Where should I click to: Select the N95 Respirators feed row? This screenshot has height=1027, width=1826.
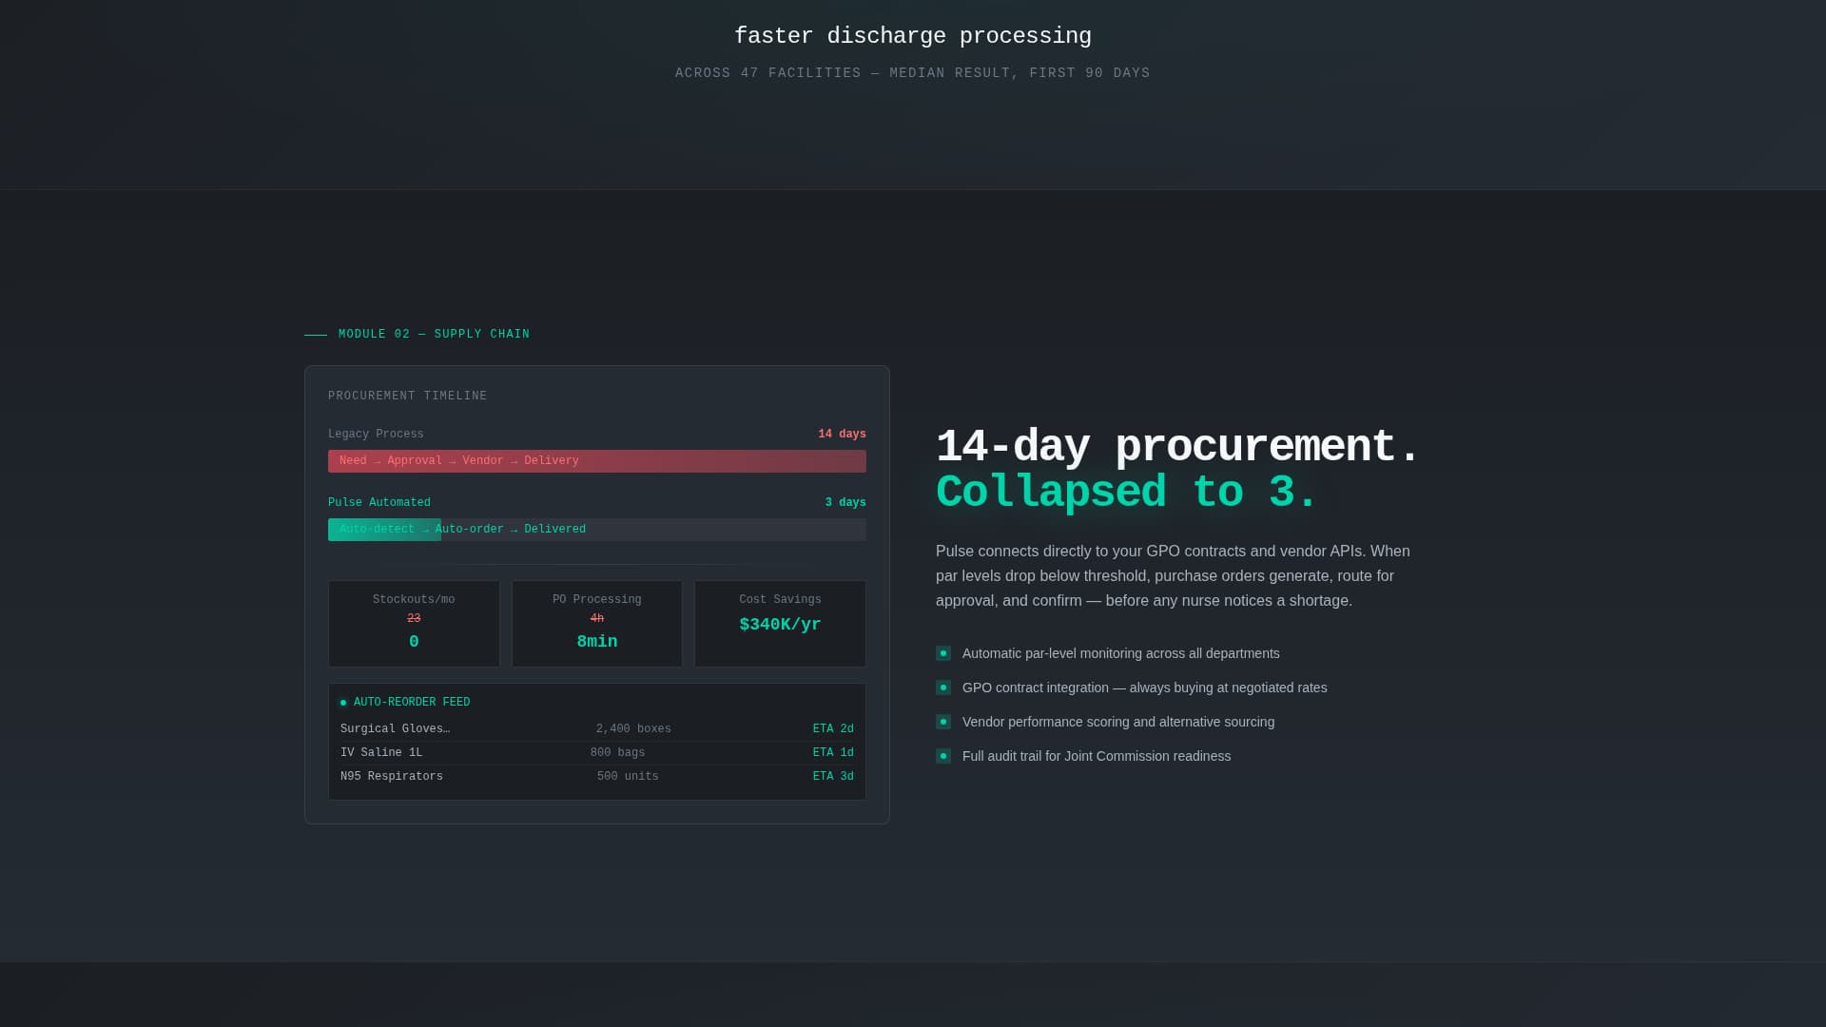597,777
